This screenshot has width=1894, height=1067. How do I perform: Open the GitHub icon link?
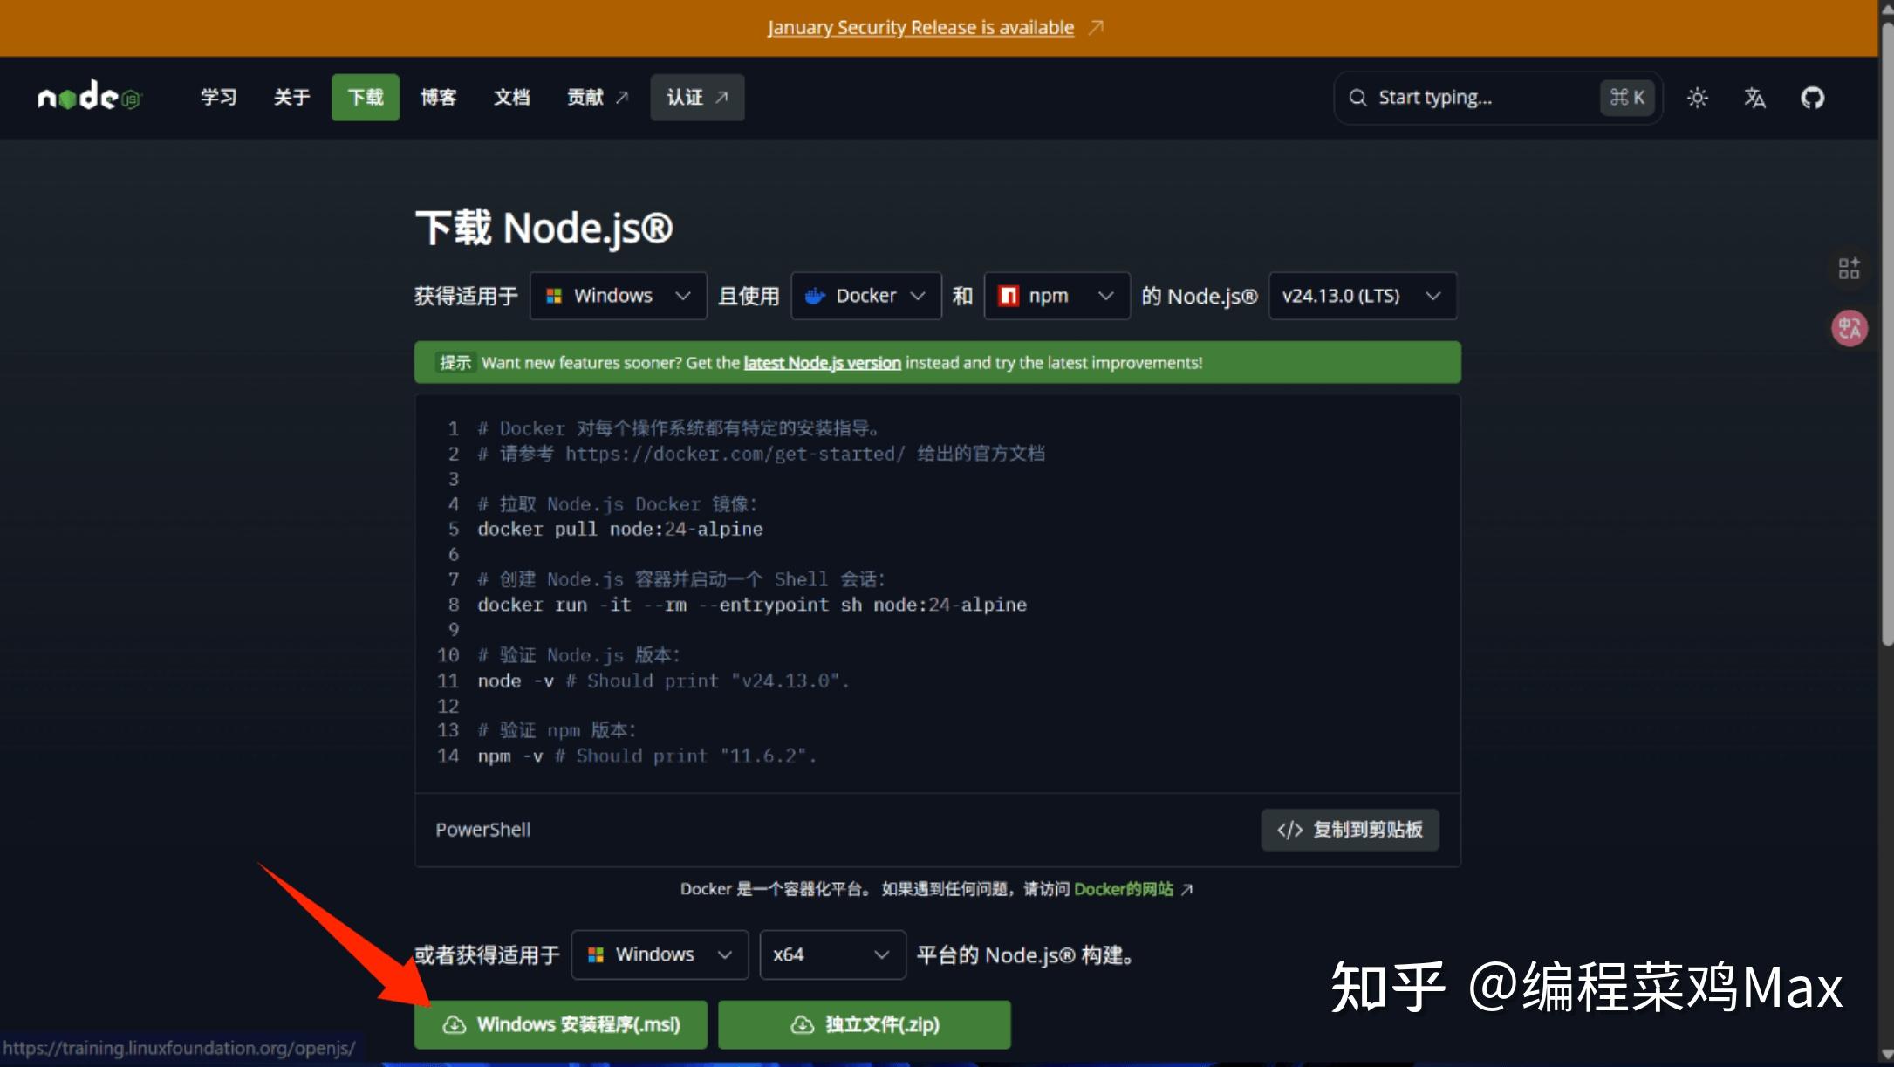pyautogui.click(x=1813, y=98)
